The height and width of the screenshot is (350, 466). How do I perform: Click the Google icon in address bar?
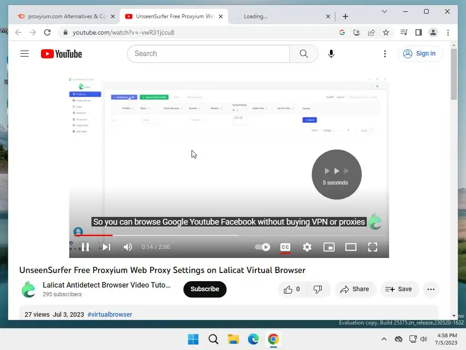tap(342, 32)
